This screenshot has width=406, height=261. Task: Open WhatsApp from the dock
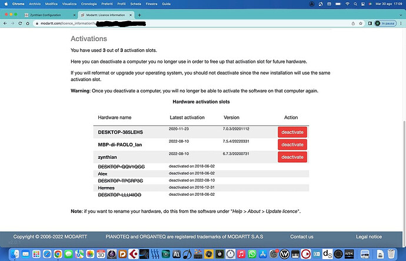(252, 255)
